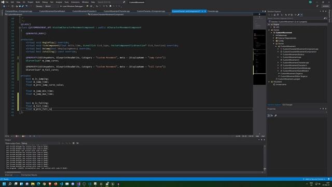Open Microsoft Edge from taskbar
Screen dimensions: 332x187
click(38, 184)
